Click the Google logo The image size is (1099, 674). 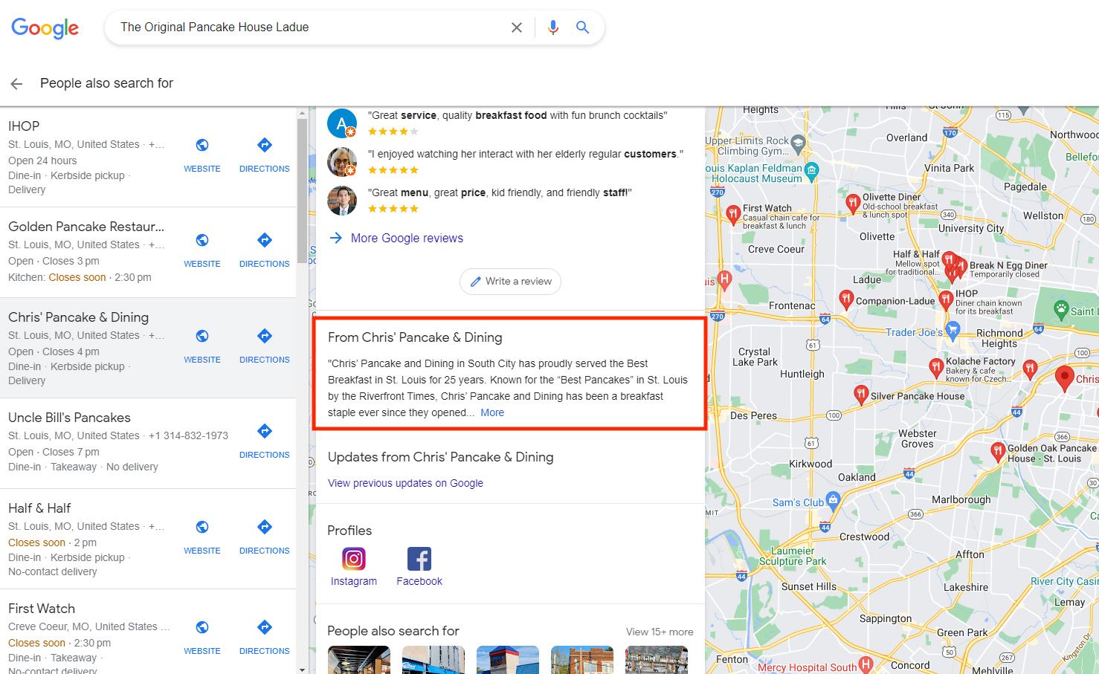(45, 27)
